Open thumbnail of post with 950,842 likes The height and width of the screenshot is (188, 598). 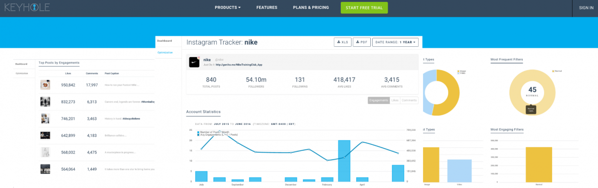click(x=45, y=85)
